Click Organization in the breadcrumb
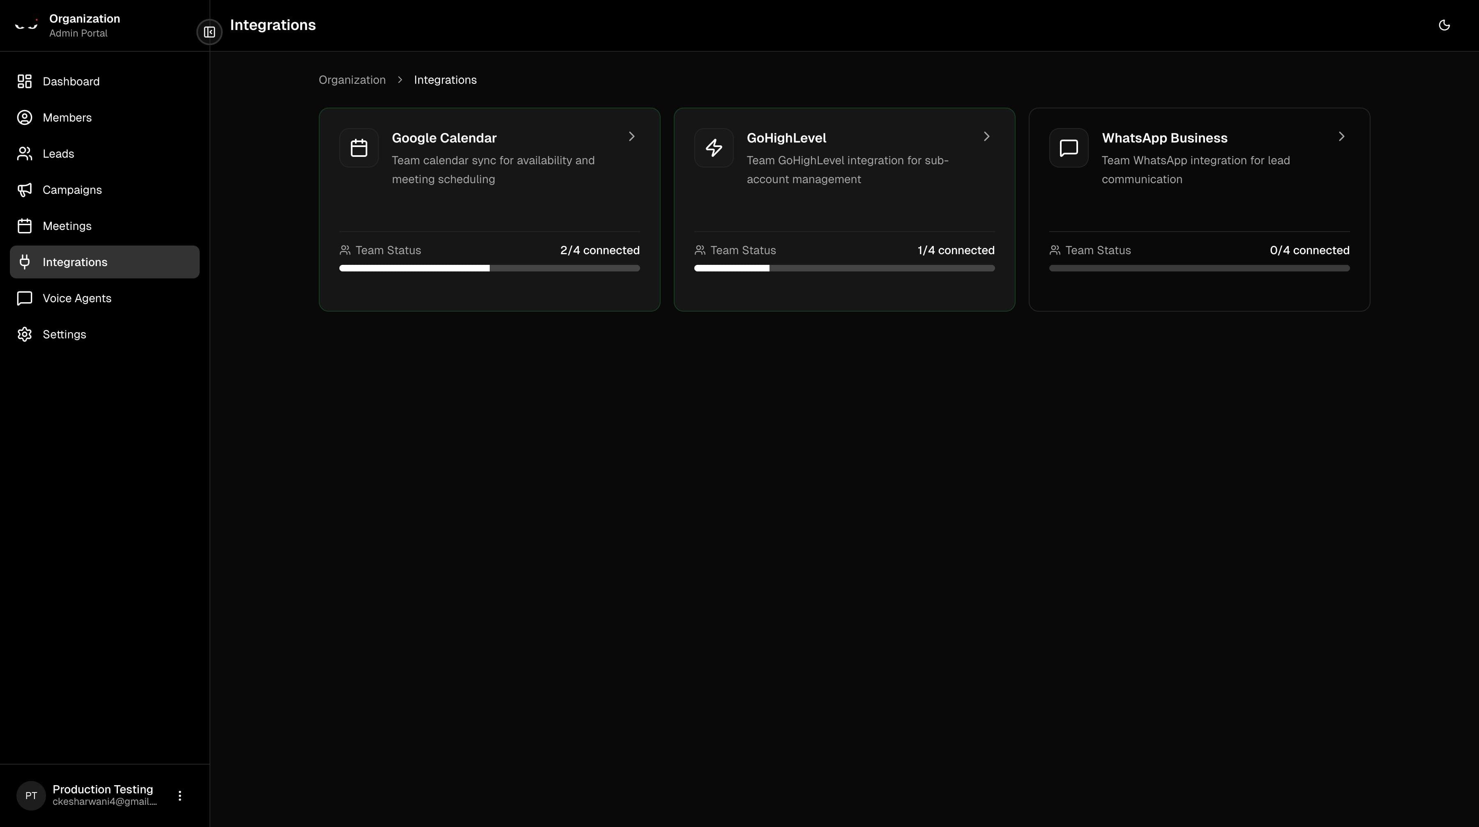This screenshot has height=827, width=1479. [x=351, y=80]
